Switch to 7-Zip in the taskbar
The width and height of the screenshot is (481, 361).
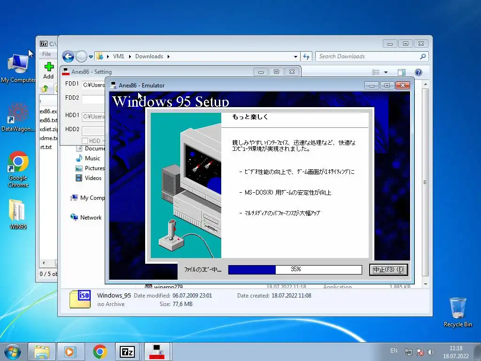[x=127, y=352]
